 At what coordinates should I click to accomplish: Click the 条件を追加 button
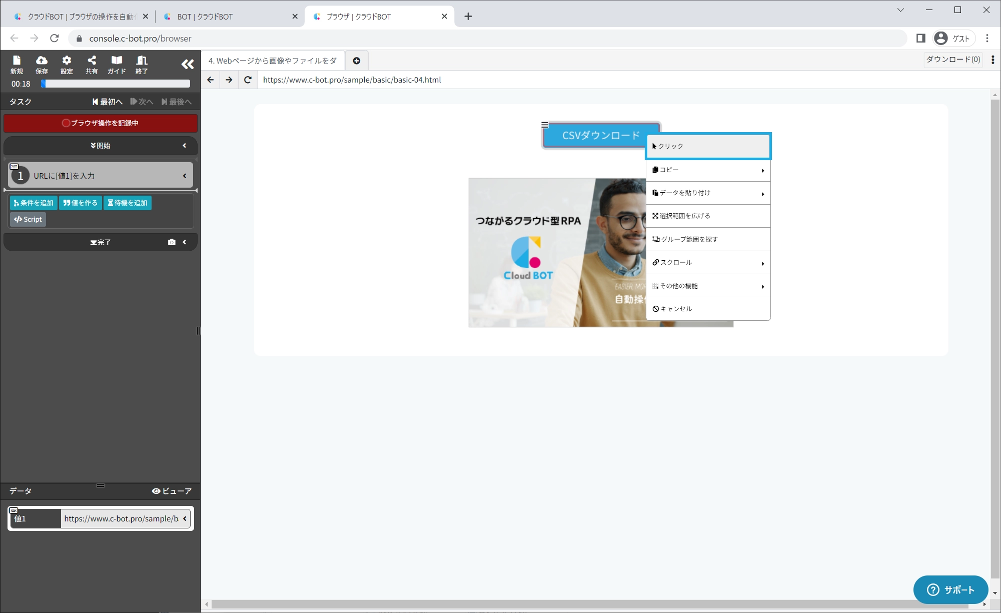point(34,203)
